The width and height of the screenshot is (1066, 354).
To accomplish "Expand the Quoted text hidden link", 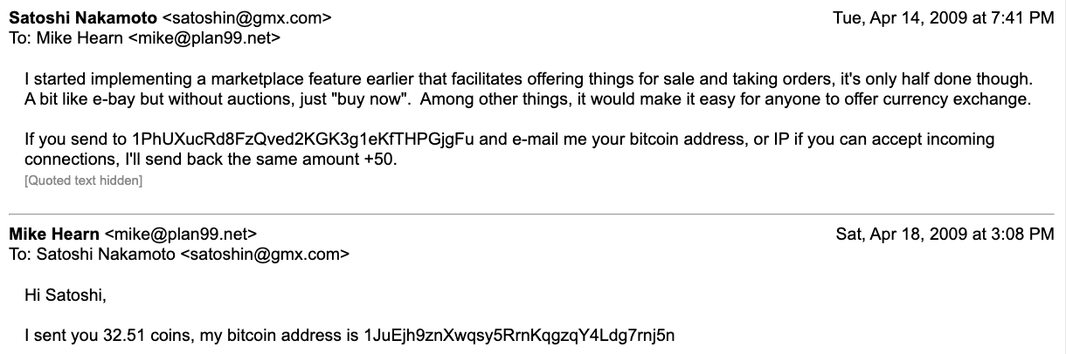I will pyautogui.click(x=84, y=180).
